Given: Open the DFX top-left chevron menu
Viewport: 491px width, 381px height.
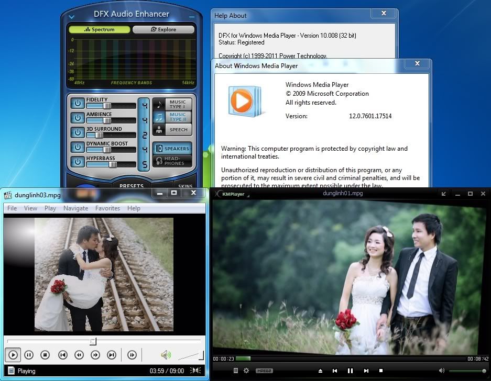Looking at the screenshot, I should pos(72,17).
